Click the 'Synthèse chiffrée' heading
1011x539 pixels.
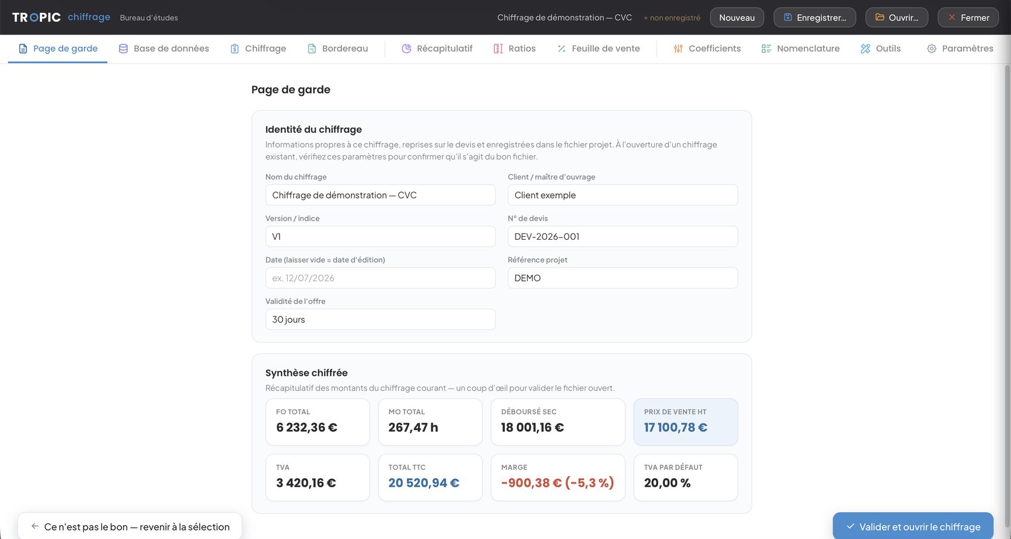coord(306,373)
